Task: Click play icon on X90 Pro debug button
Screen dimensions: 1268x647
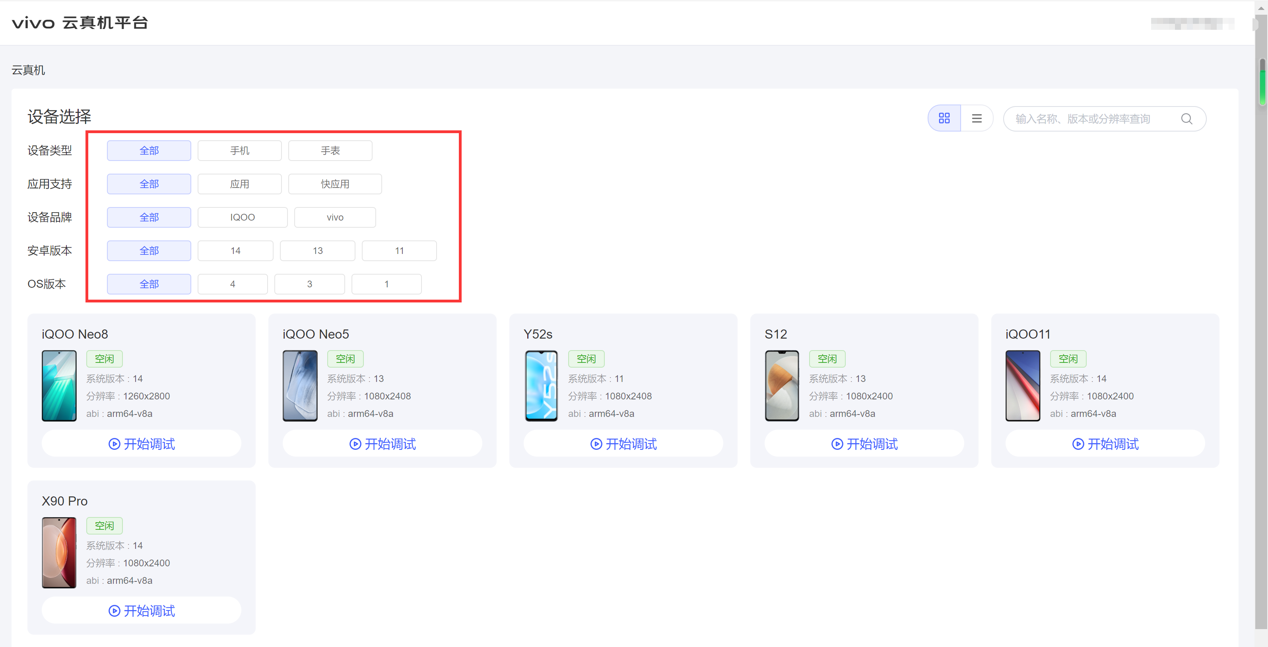Action: [x=114, y=610]
